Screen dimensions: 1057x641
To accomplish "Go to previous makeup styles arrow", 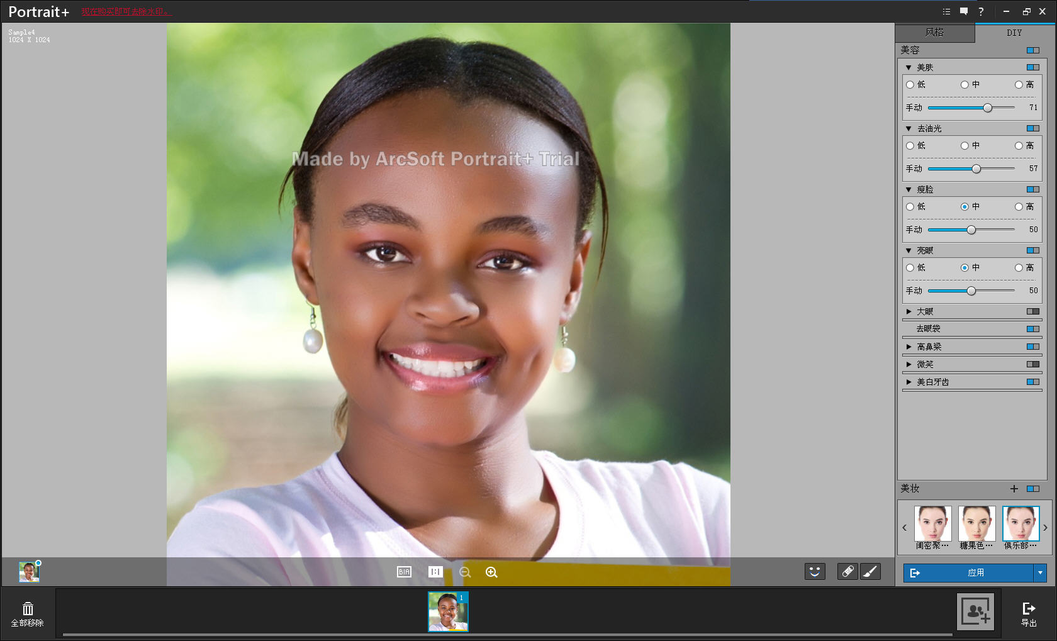I will [905, 528].
